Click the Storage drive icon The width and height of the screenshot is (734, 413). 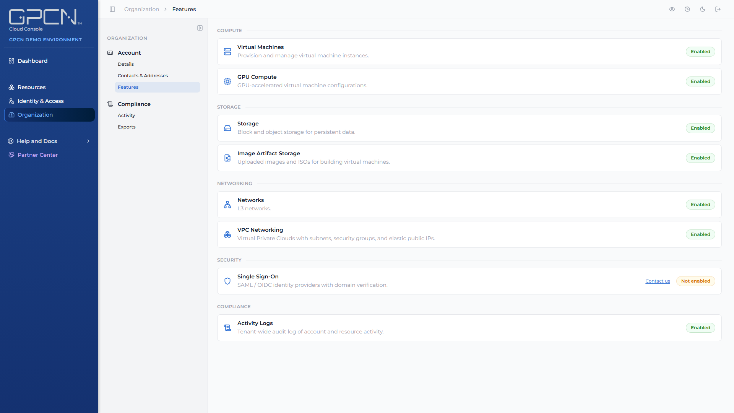pos(227,128)
